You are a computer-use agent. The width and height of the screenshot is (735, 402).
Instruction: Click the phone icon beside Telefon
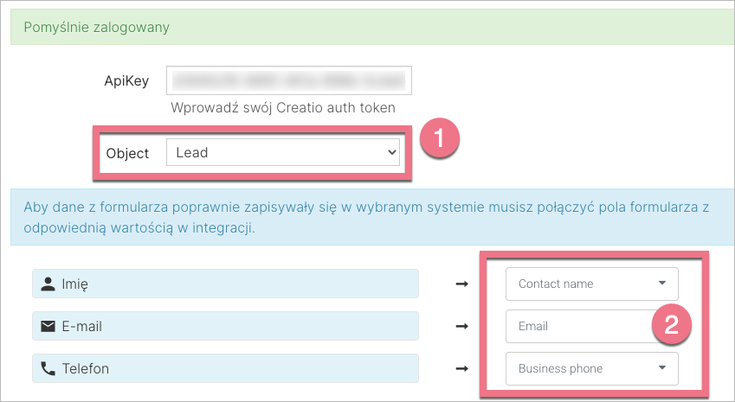point(48,368)
